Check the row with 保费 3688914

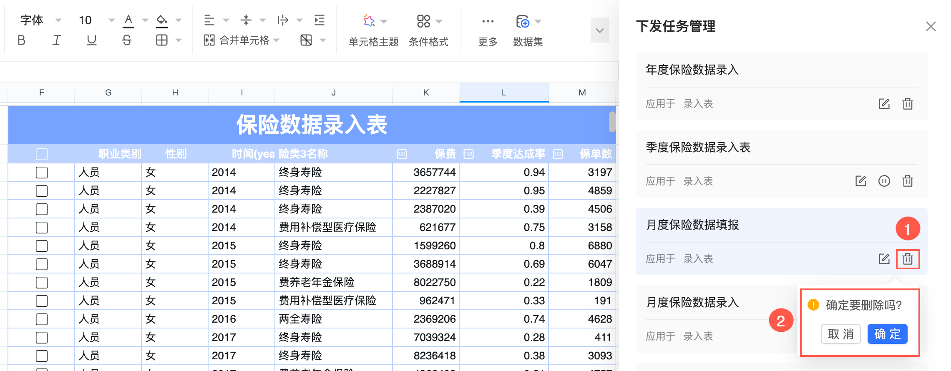tap(42, 264)
